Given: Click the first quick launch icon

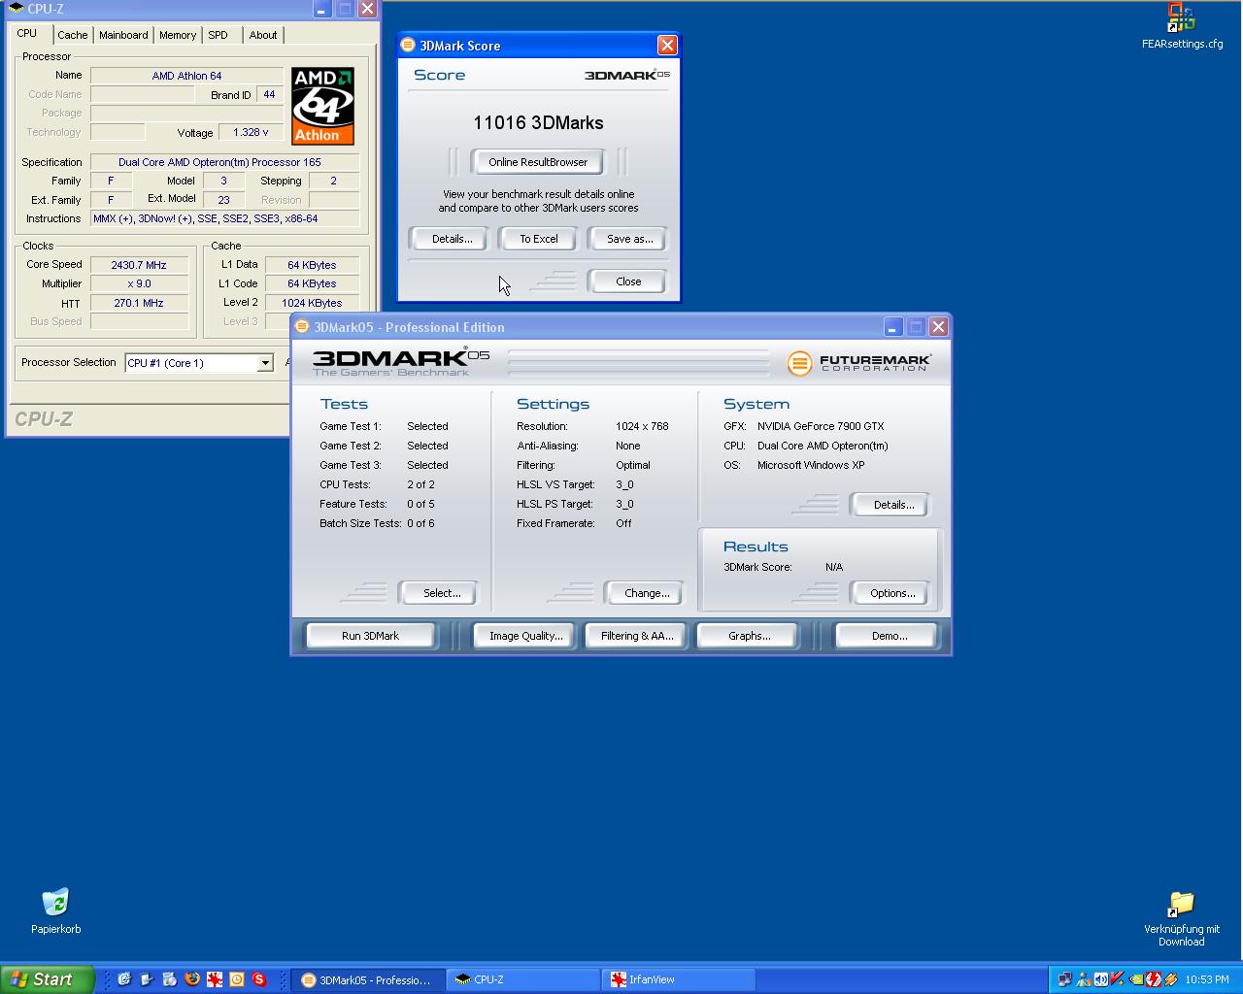Looking at the screenshot, I should point(124,979).
